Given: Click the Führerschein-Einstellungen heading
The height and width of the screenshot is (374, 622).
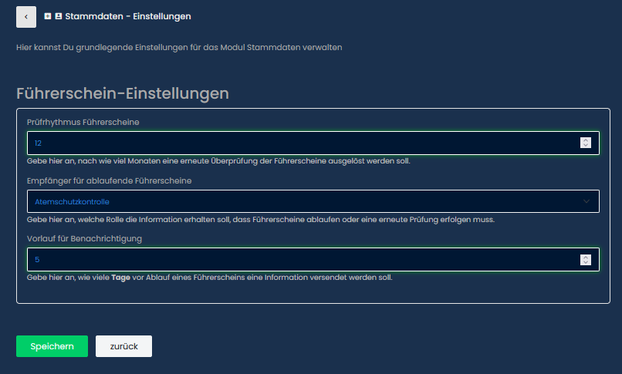Looking at the screenshot, I should click(x=123, y=94).
